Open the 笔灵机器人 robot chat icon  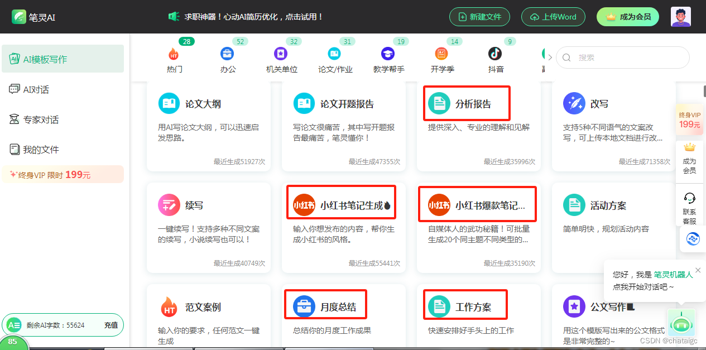click(681, 323)
